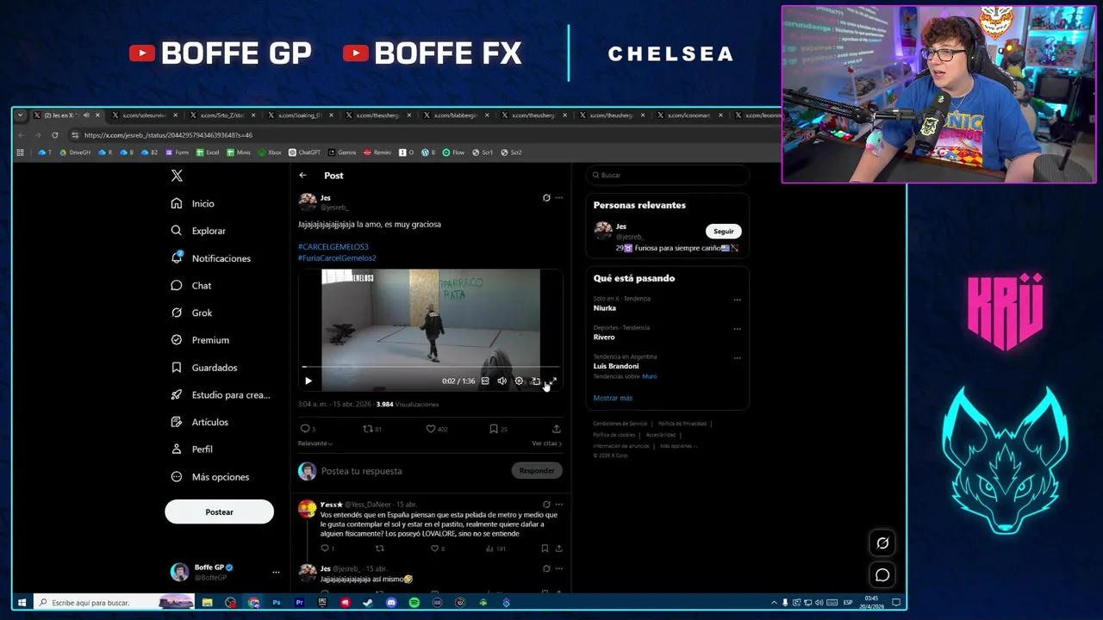Click Grok icon on Jes's post
1103x620 pixels.
click(x=546, y=198)
